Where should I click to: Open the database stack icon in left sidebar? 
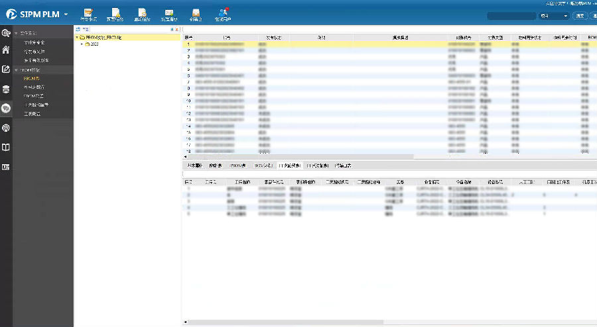(6, 89)
